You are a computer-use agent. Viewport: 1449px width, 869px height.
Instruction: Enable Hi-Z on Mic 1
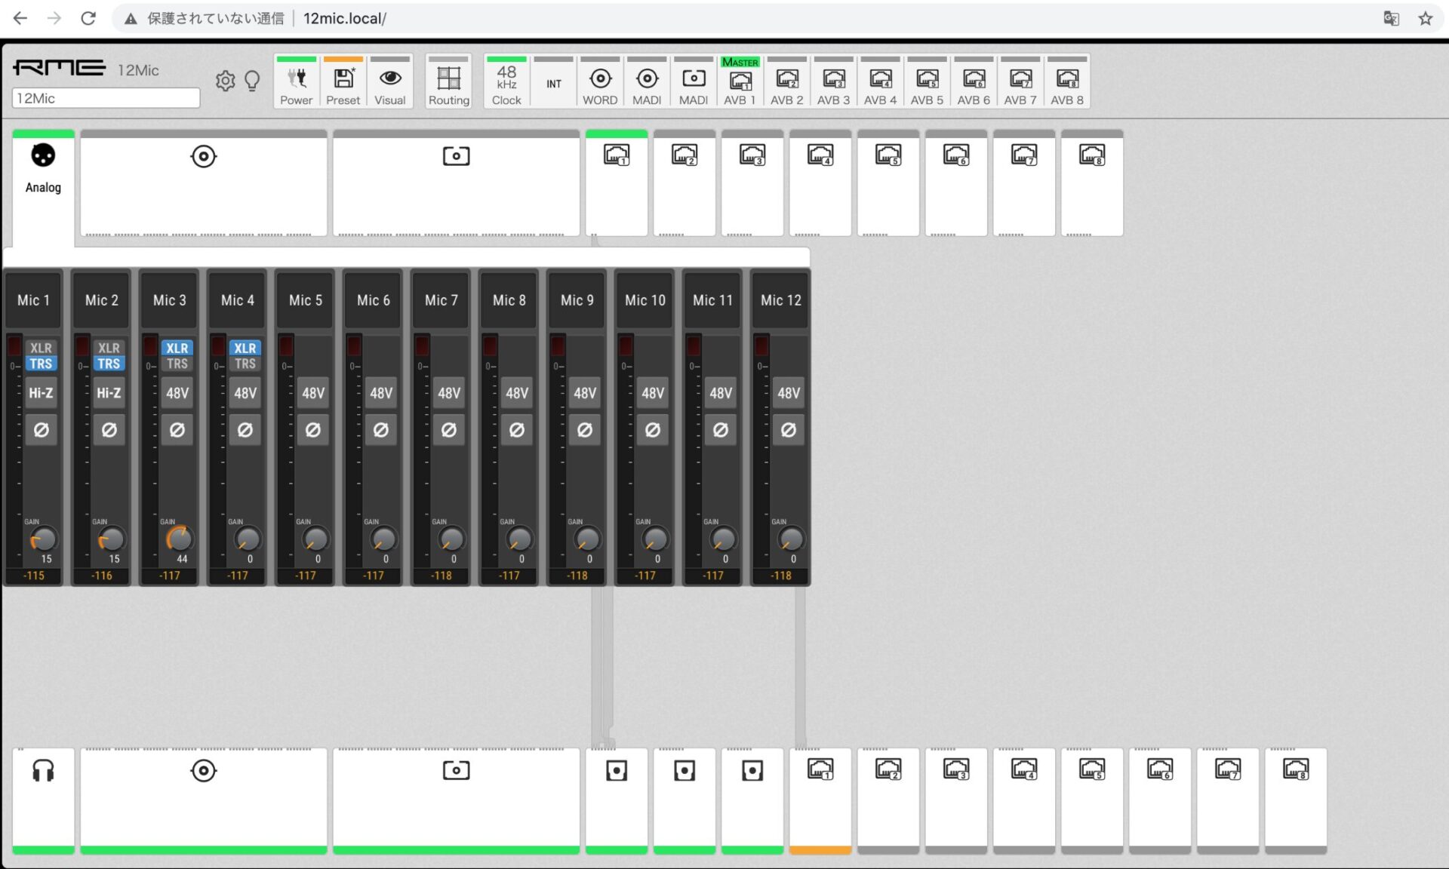(x=41, y=393)
